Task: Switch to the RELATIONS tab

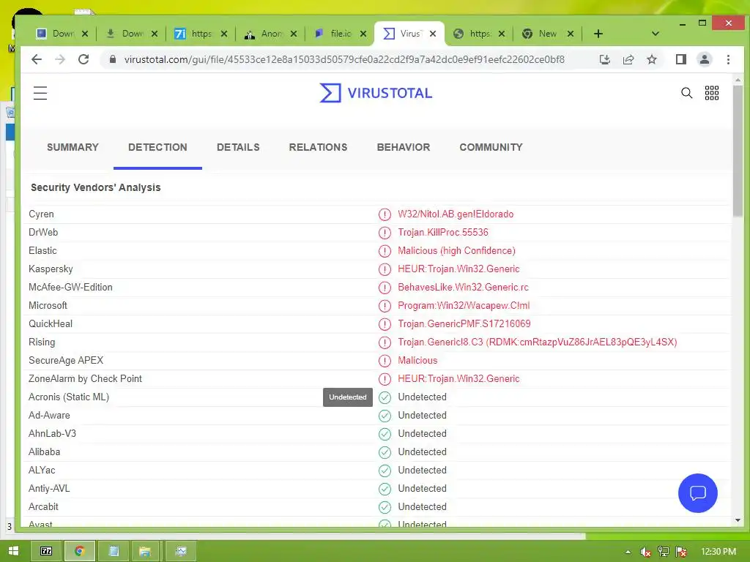Action: tap(318, 147)
